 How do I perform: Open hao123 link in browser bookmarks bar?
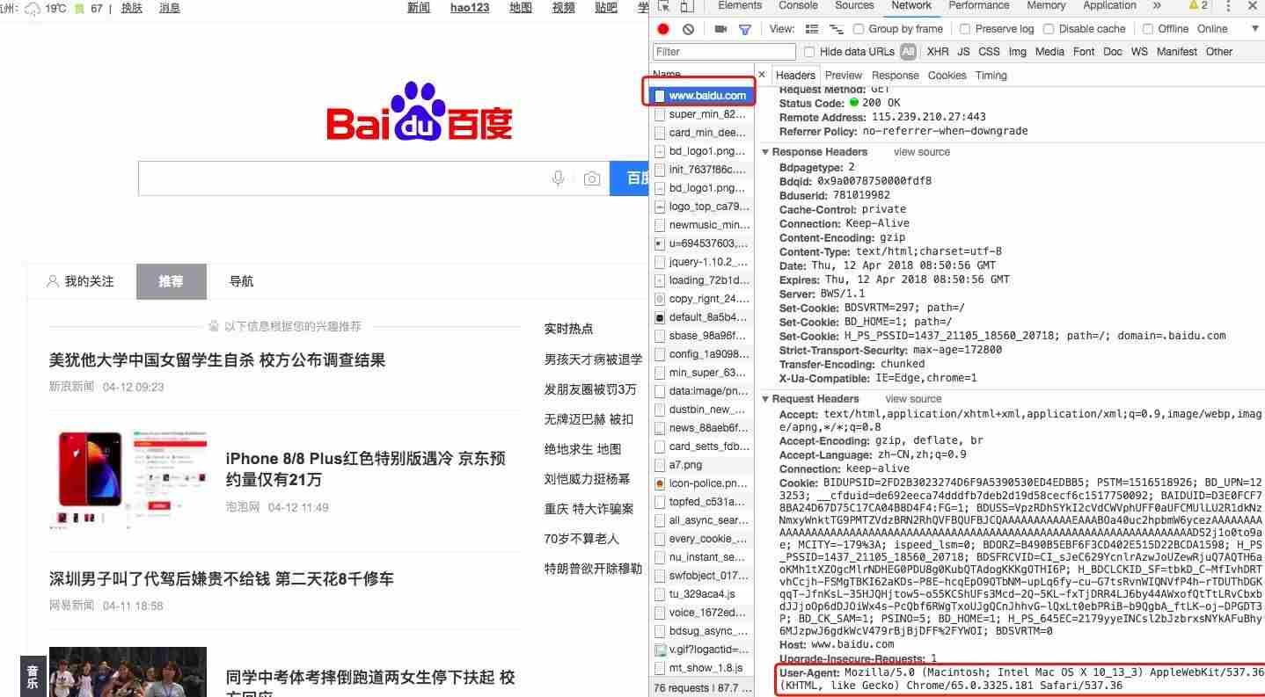tap(469, 8)
